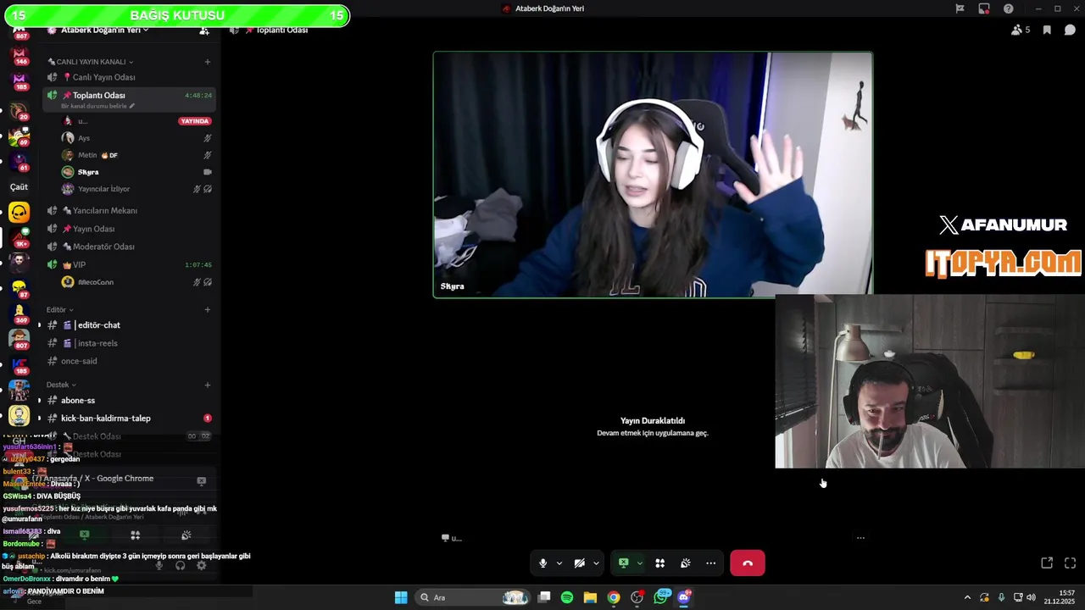Viewport: 1085px width, 610px height.
Task: Join Yancıların Mekanı voice channel
Action: coord(129,210)
